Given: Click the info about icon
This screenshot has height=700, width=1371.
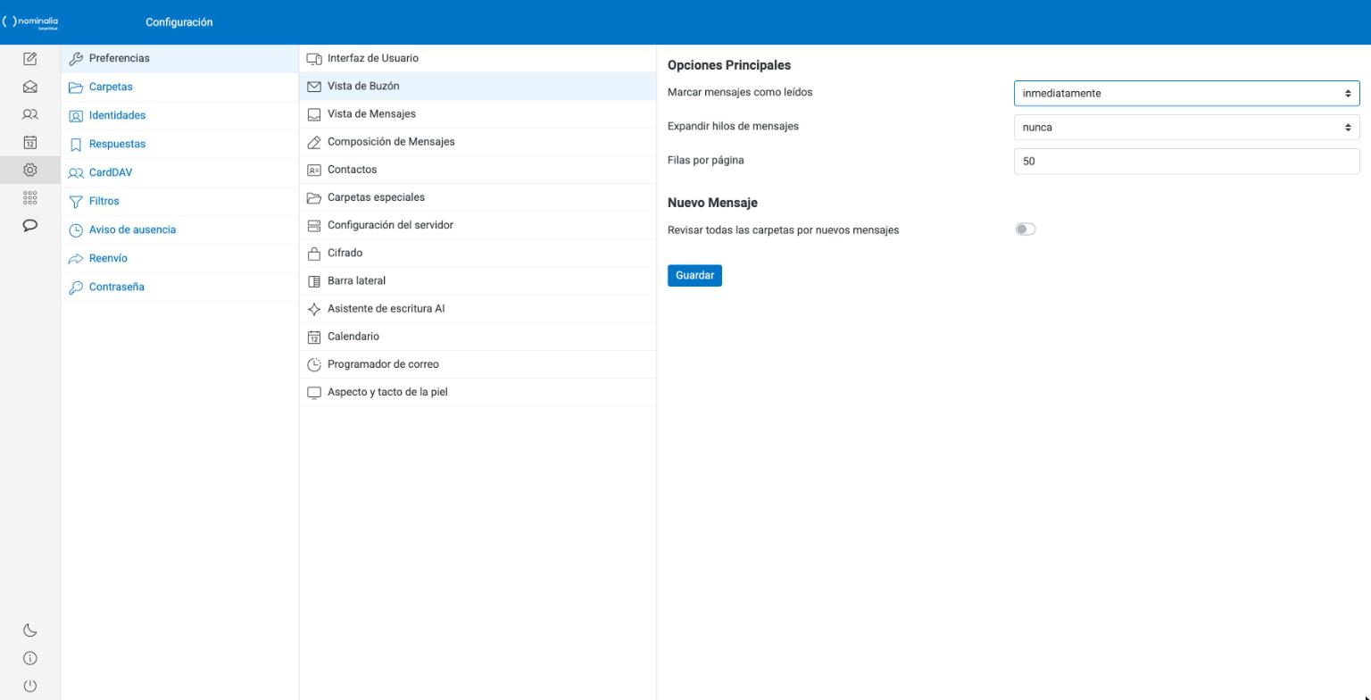Looking at the screenshot, I should [29, 658].
